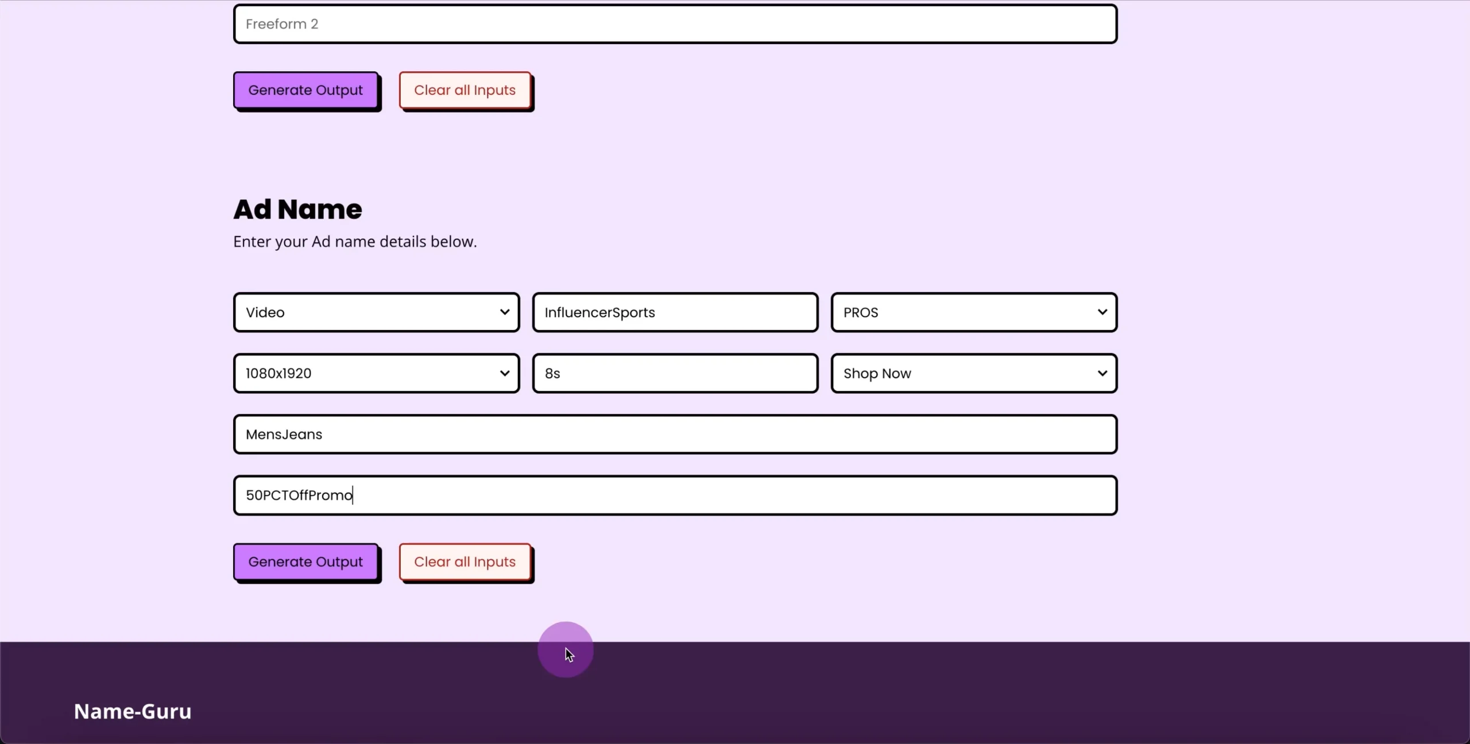Click the chevron on Video dropdown
Viewport: 1470px width, 744px height.
point(505,312)
